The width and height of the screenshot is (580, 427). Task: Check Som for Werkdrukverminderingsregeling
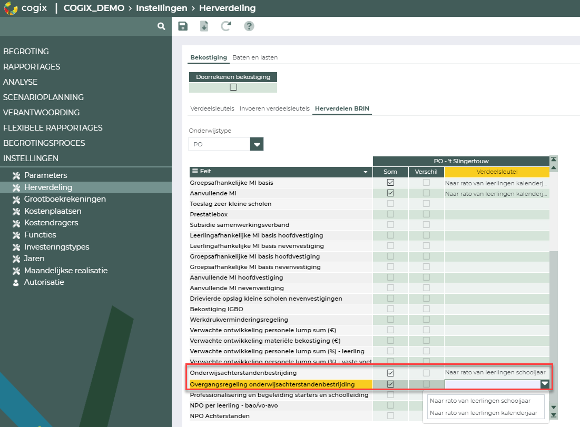point(390,320)
